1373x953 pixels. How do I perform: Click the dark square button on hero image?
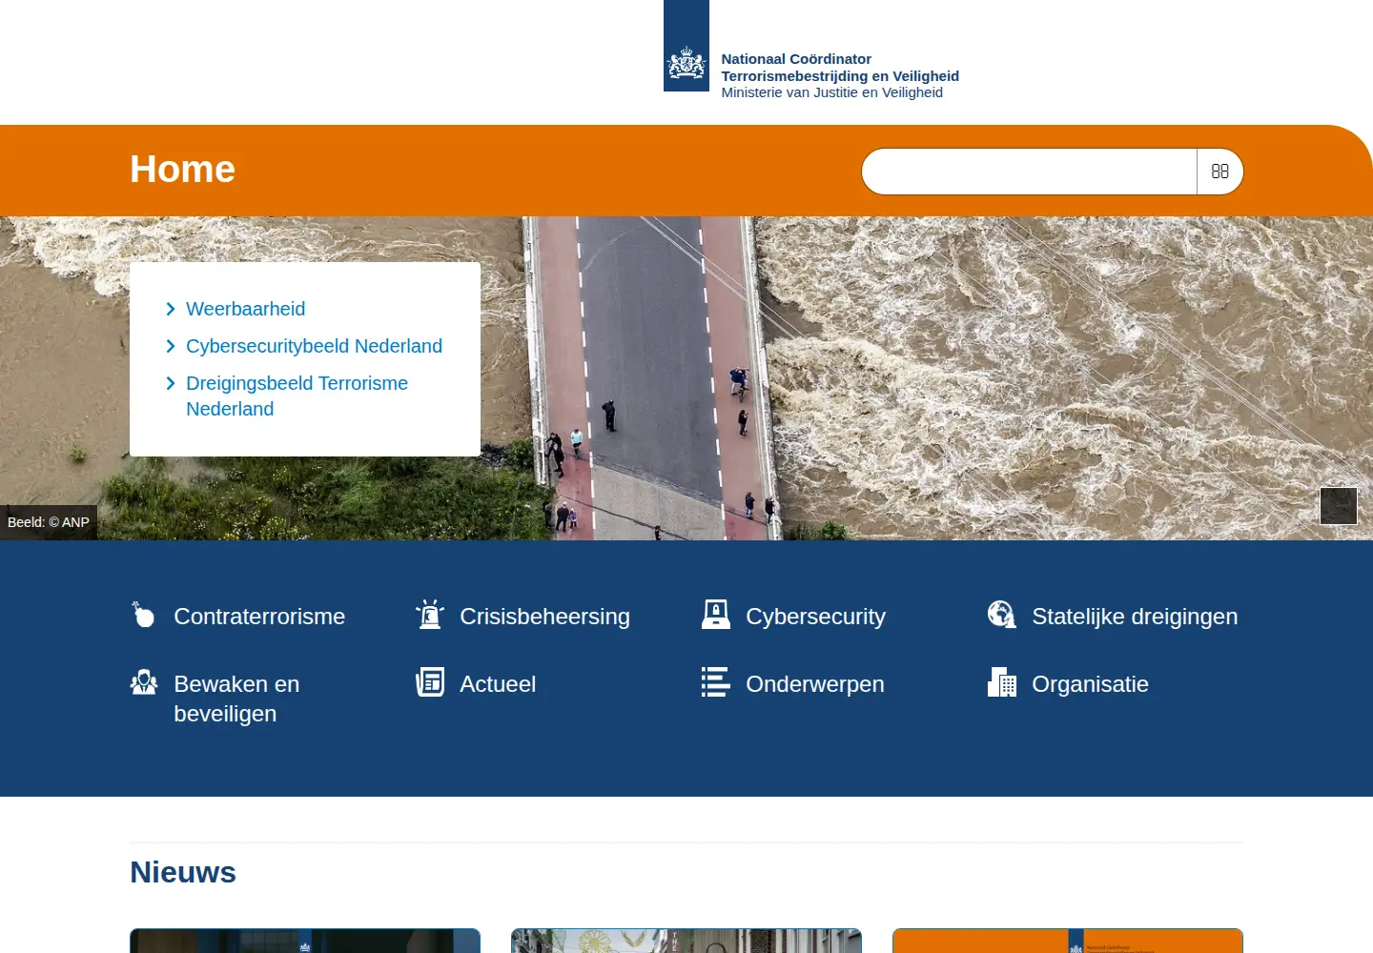(x=1339, y=506)
